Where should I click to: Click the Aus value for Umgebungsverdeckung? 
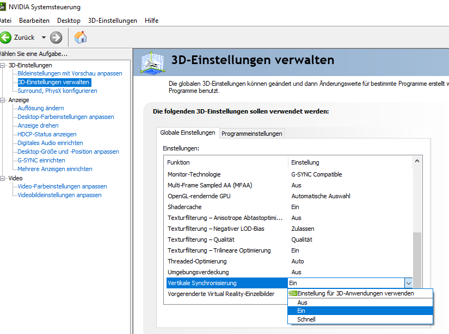(x=296, y=272)
